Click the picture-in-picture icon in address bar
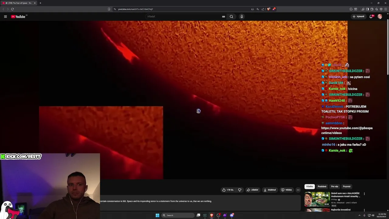Viewport: 389px width, 219px height. click(252, 9)
